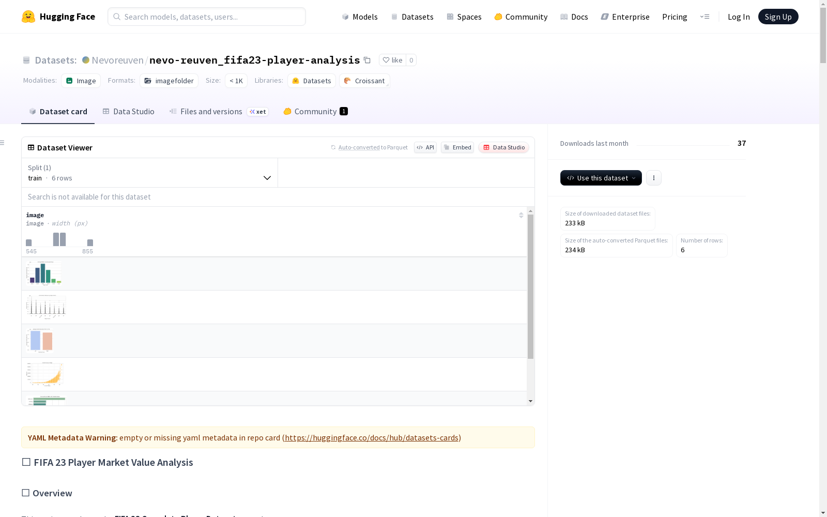Switch to the Dataset card tab

(x=58, y=111)
